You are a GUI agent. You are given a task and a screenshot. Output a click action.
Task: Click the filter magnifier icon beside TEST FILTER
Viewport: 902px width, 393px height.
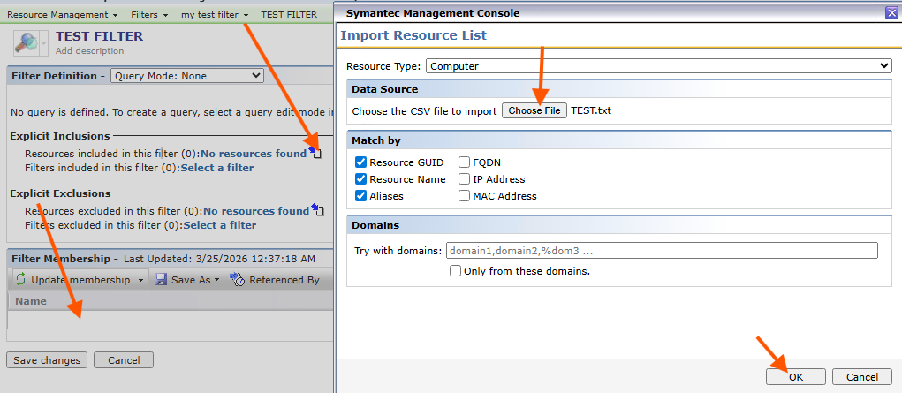click(29, 42)
